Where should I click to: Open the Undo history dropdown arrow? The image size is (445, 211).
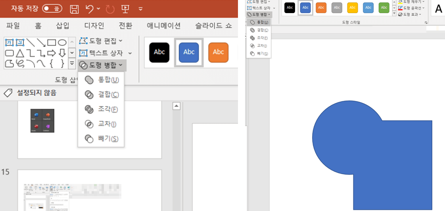98,9
